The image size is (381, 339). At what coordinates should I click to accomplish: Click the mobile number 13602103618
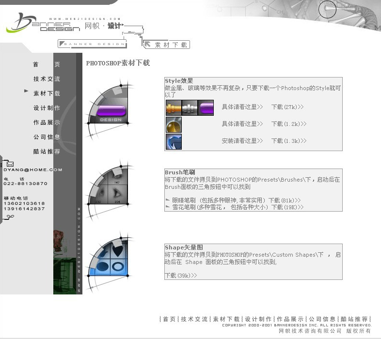[x=24, y=203]
